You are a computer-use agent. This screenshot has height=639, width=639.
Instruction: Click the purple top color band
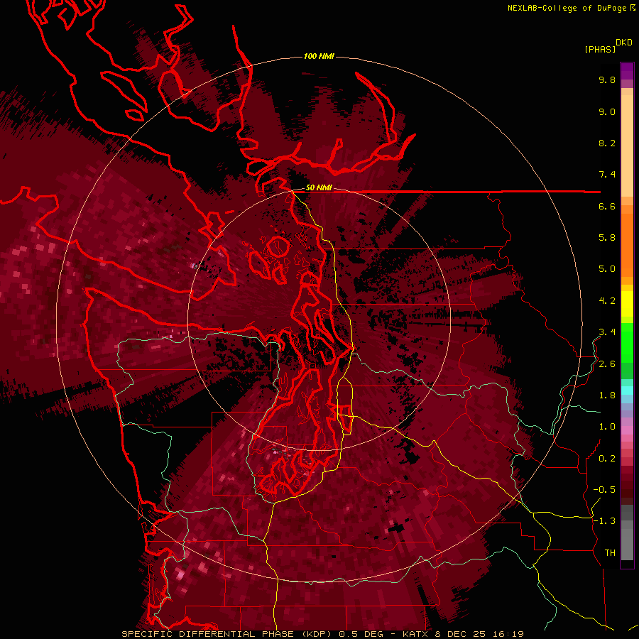[627, 71]
